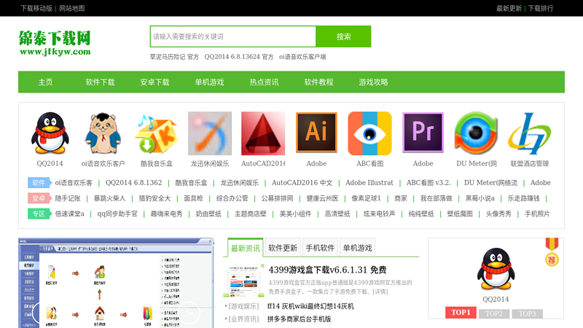Click the 软件 category tag

click(x=39, y=183)
